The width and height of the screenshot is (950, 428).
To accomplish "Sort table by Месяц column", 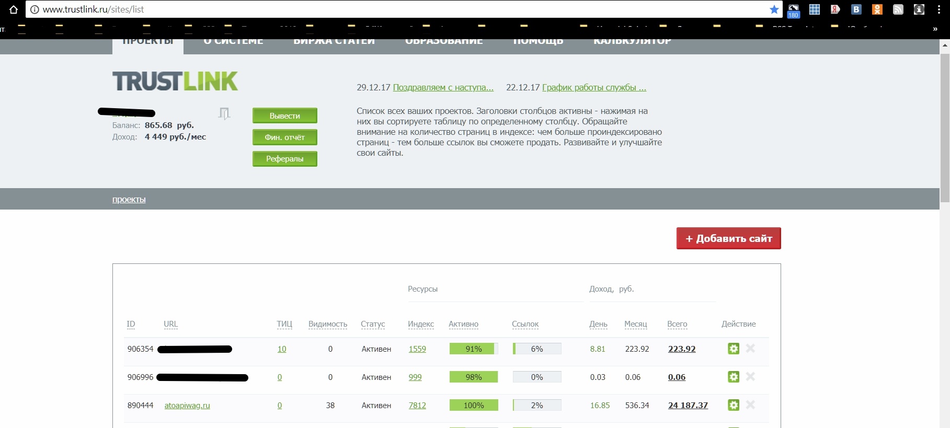I will [x=636, y=324].
